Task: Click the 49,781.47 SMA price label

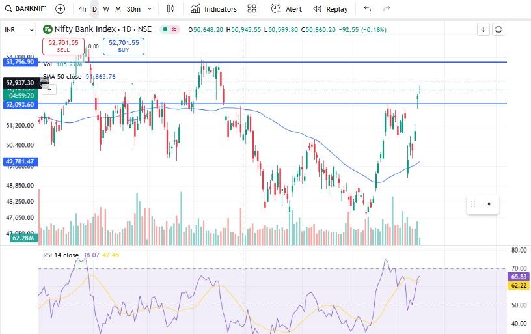Action: (x=20, y=161)
